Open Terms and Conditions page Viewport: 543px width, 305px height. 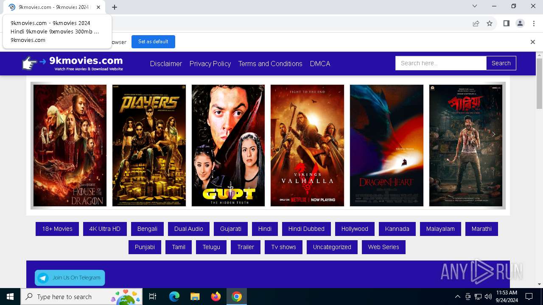(x=270, y=64)
